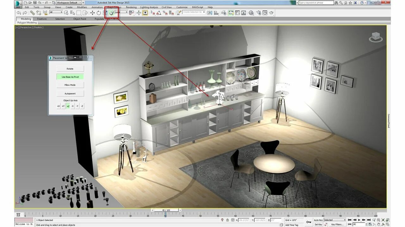Open the Selected key filter dropdown

point(335,220)
